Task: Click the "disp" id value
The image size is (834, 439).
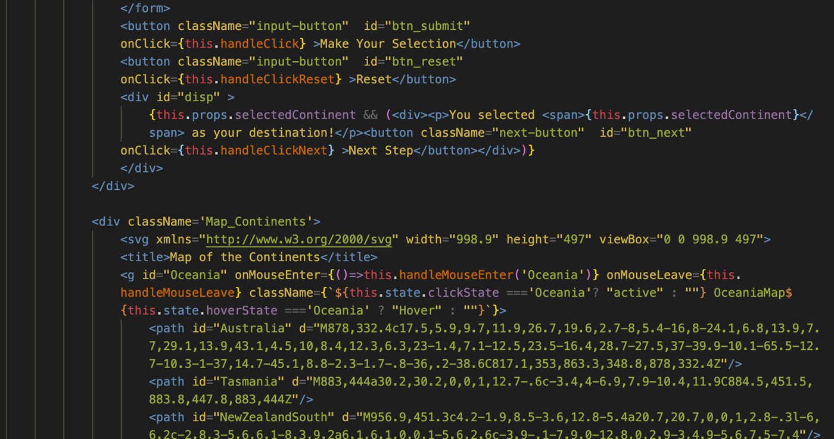Action: click(199, 98)
